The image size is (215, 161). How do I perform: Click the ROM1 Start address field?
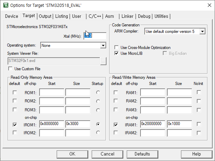(52, 92)
